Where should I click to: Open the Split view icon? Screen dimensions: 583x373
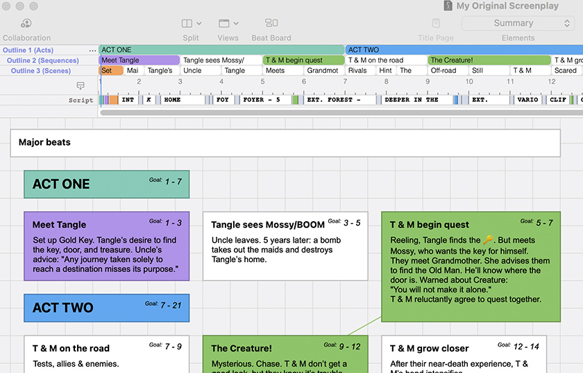pyautogui.click(x=187, y=24)
